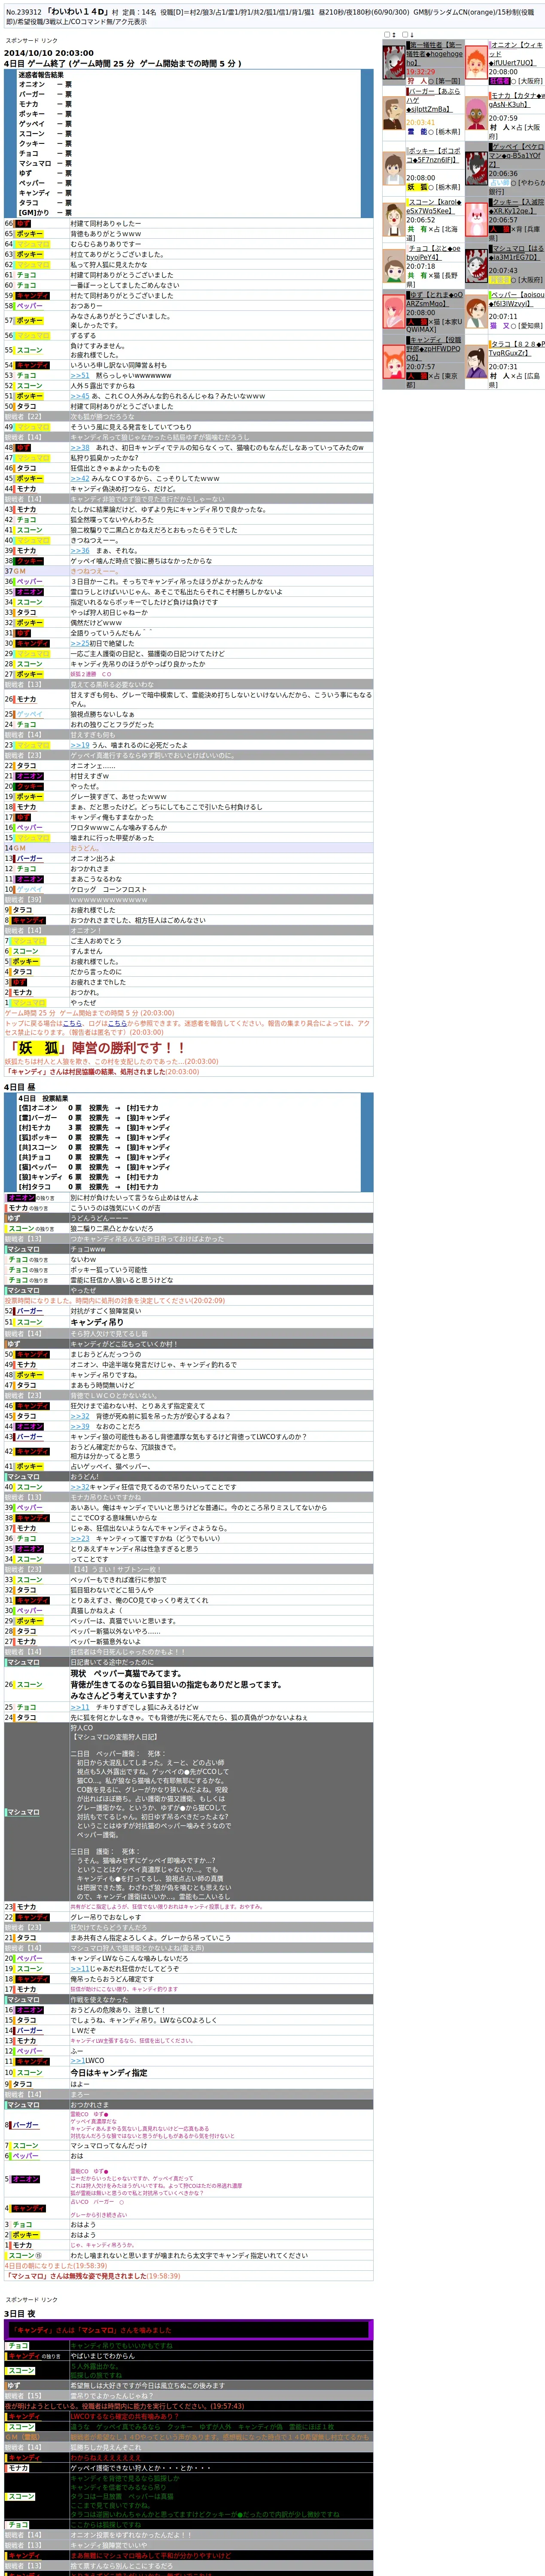Select the 3日目 夜 section heading
545x2576 pixels.
(x=20, y=2314)
